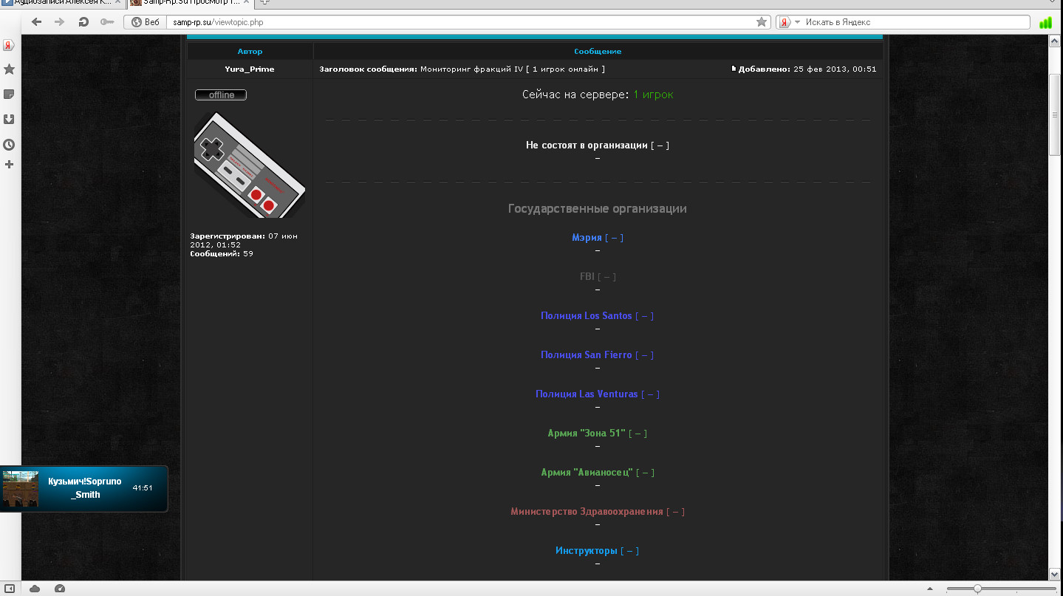Viewport: 1063px width, 596px height.
Task: Open the Bookmarks star panel in sidebar
Action: (x=10, y=69)
